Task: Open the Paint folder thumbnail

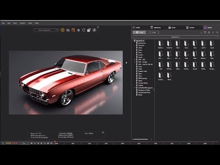Action: 160,66
